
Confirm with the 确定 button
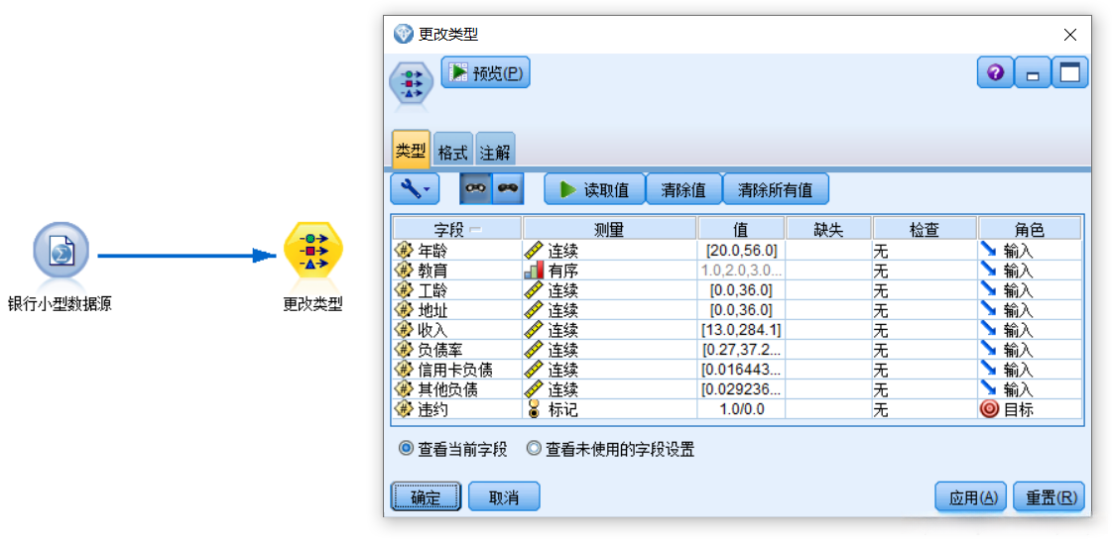point(426,496)
